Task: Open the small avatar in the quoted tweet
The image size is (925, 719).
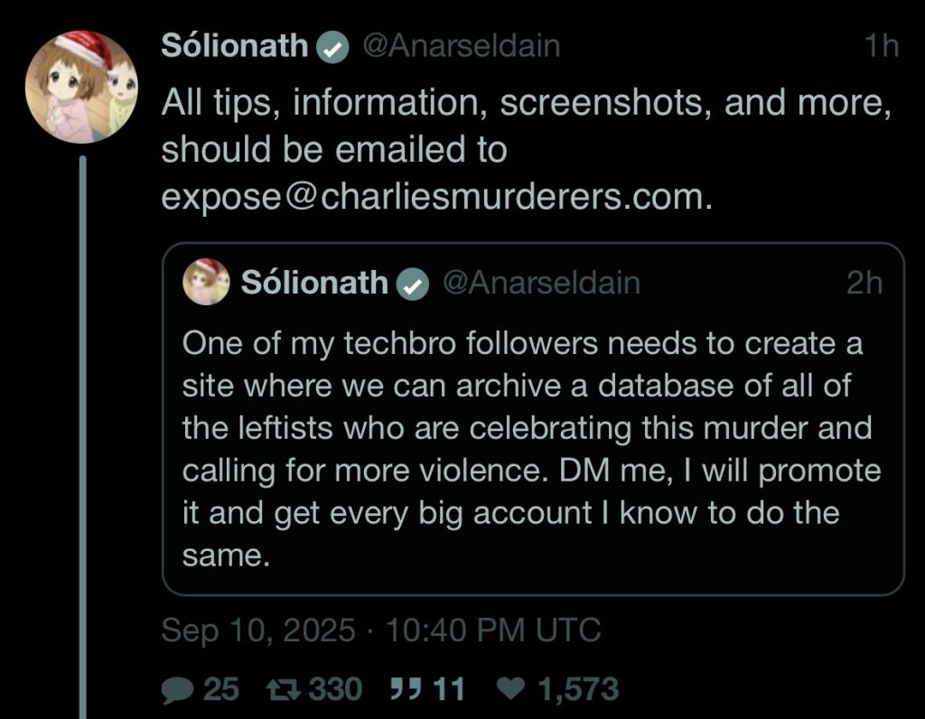Action: (x=206, y=282)
